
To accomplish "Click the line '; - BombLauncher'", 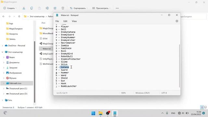I will [66, 86].
